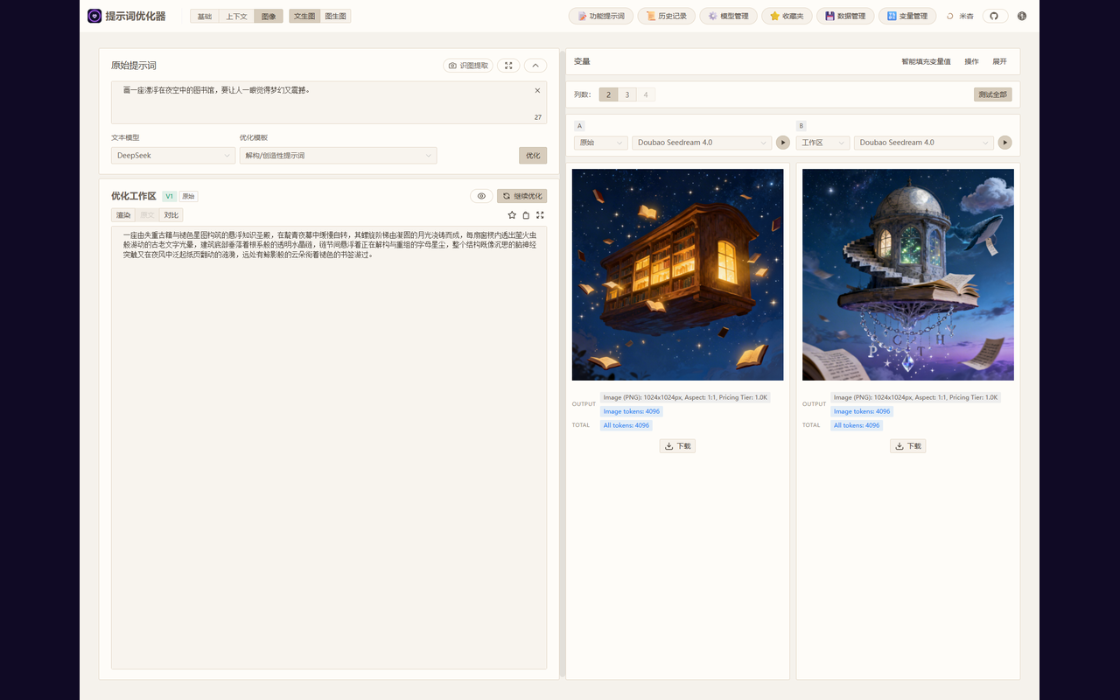
Task: Open the floating library image in column A
Action: coord(677,275)
